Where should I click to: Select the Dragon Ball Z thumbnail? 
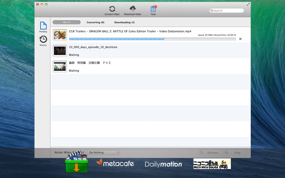pos(60,35)
